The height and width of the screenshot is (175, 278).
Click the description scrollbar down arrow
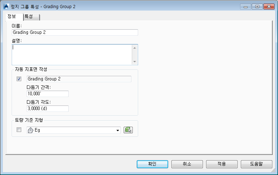point(135,62)
